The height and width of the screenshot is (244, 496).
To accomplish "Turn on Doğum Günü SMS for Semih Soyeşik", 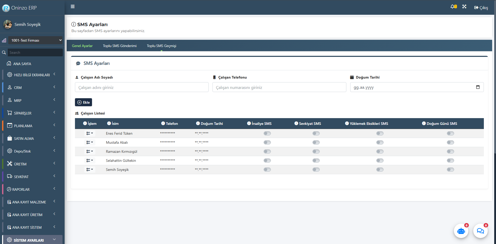I will point(450,170).
